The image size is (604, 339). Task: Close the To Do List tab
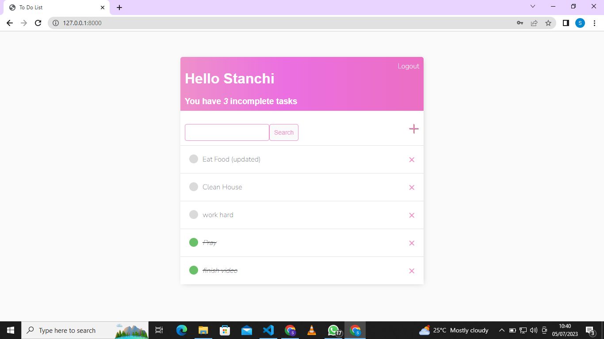[x=103, y=8]
